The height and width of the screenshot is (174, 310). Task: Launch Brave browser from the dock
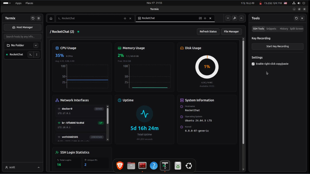pyautogui.click(x=119, y=166)
